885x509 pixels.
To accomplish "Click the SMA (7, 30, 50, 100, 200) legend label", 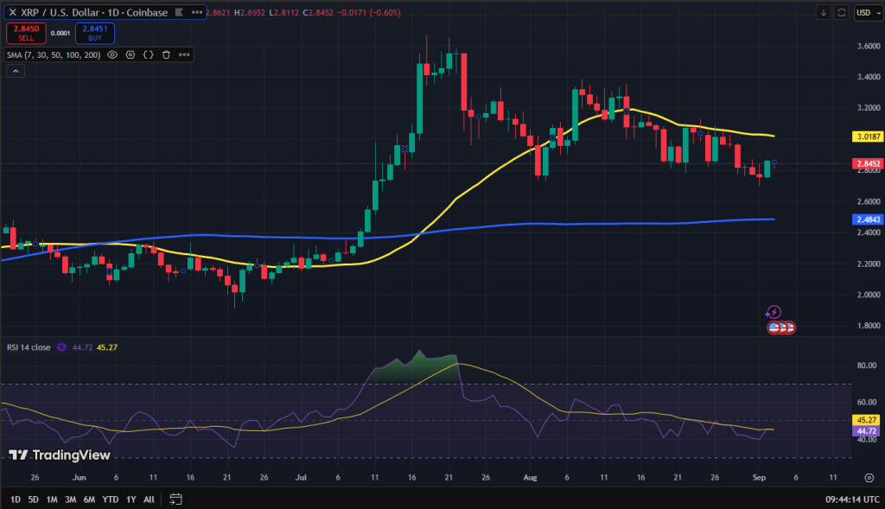I will pos(54,54).
